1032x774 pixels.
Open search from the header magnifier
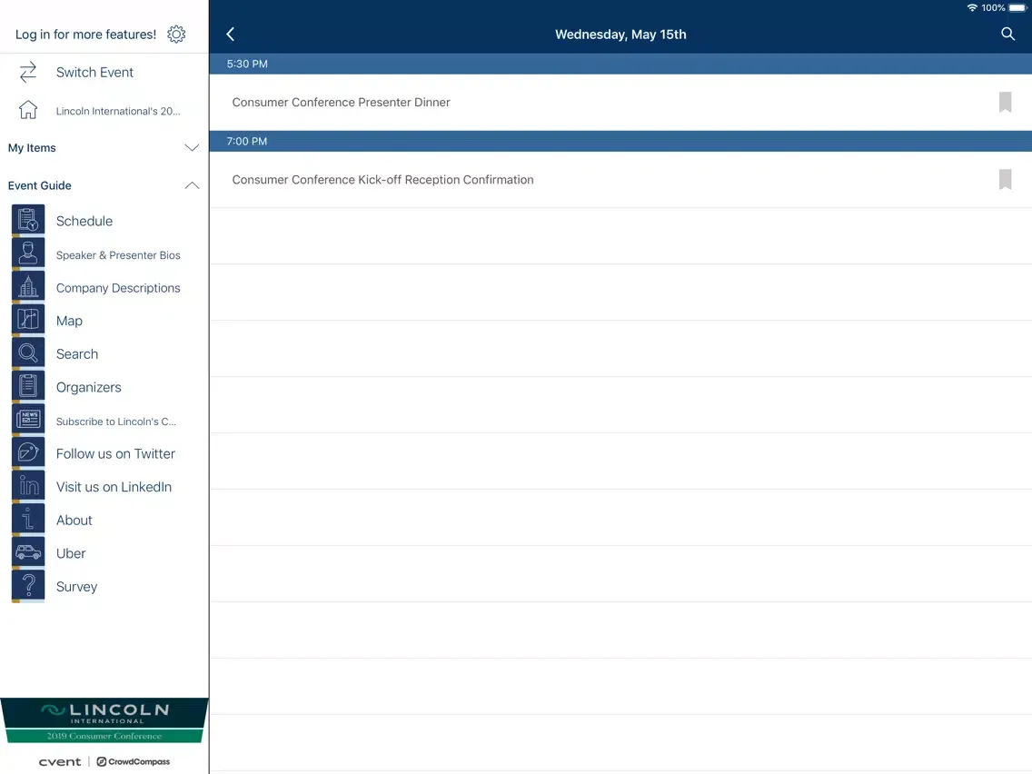(1007, 34)
